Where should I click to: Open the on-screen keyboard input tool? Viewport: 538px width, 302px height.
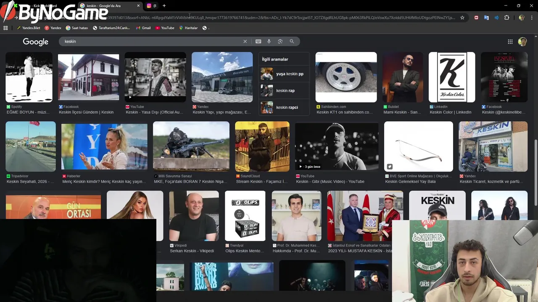tap(258, 42)
